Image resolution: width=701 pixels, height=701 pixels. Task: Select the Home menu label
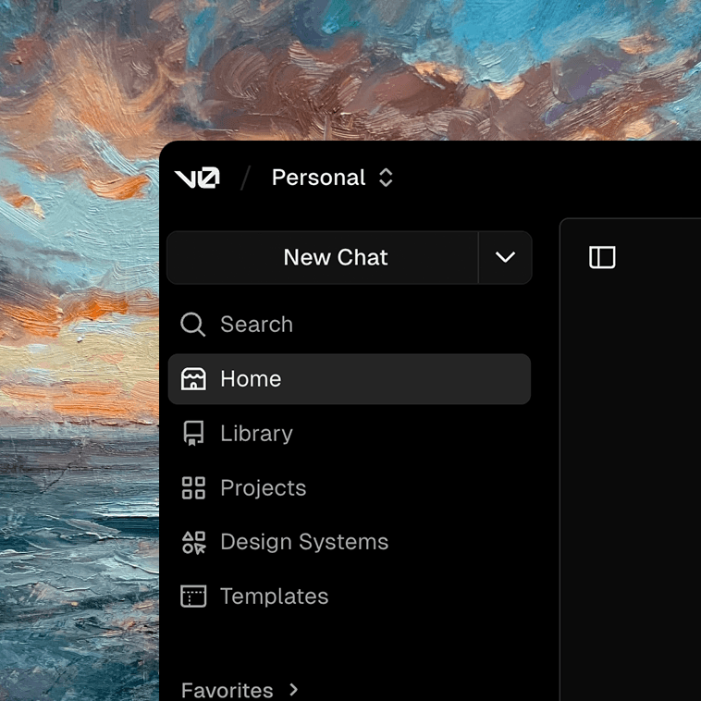click(251, 379)
